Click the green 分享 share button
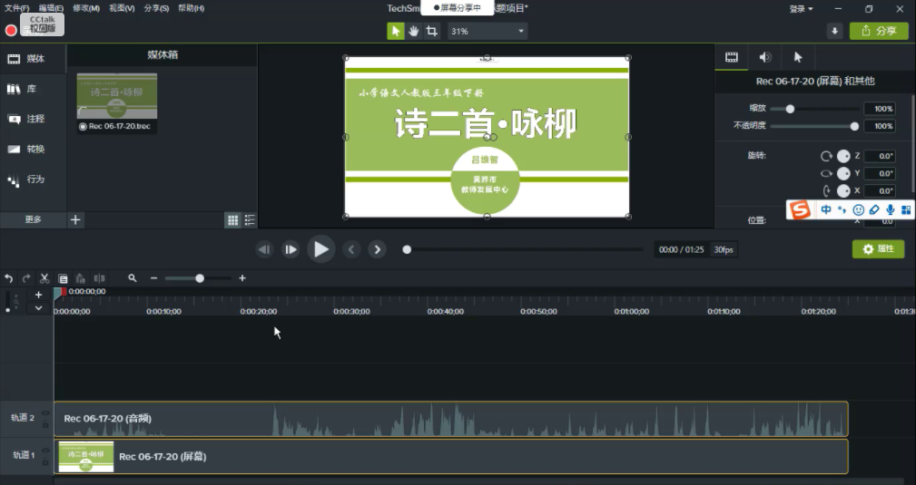916x485 pixels. [879, 31]
